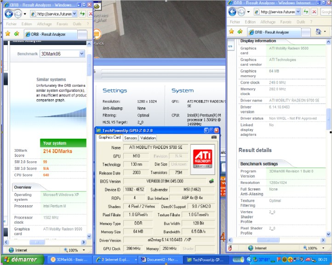This screenshot has width=332, height=265.
Task: Click taskbar clock 00:21
Action: pyautogui.click(x=323, y=259)
